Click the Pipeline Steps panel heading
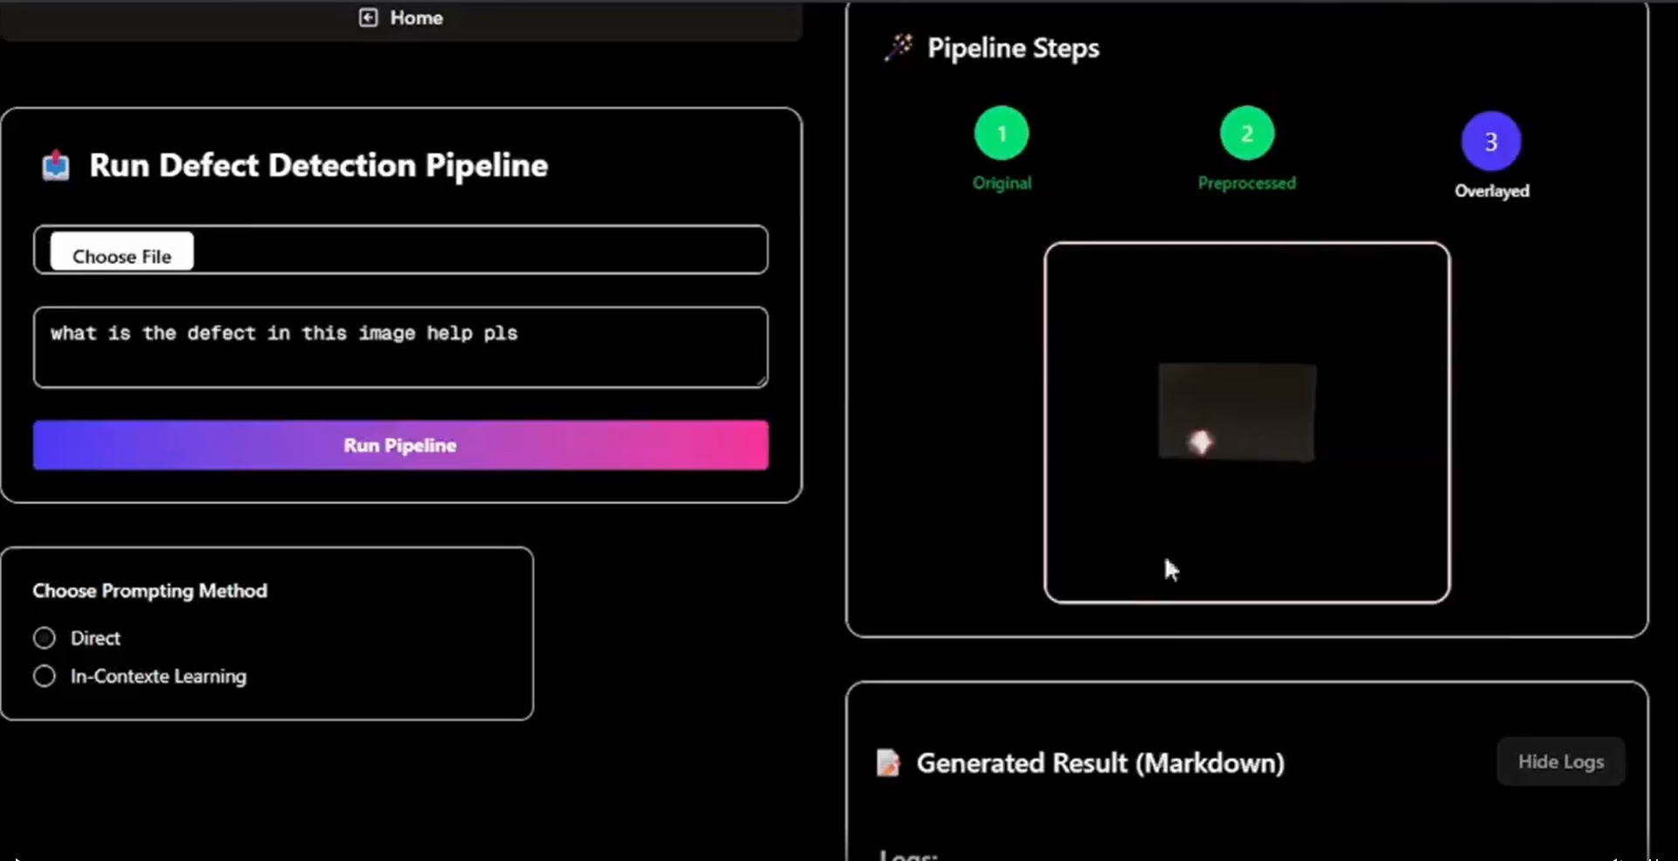The height and width of the screenshot is (861, 1678). point(1013,48)
